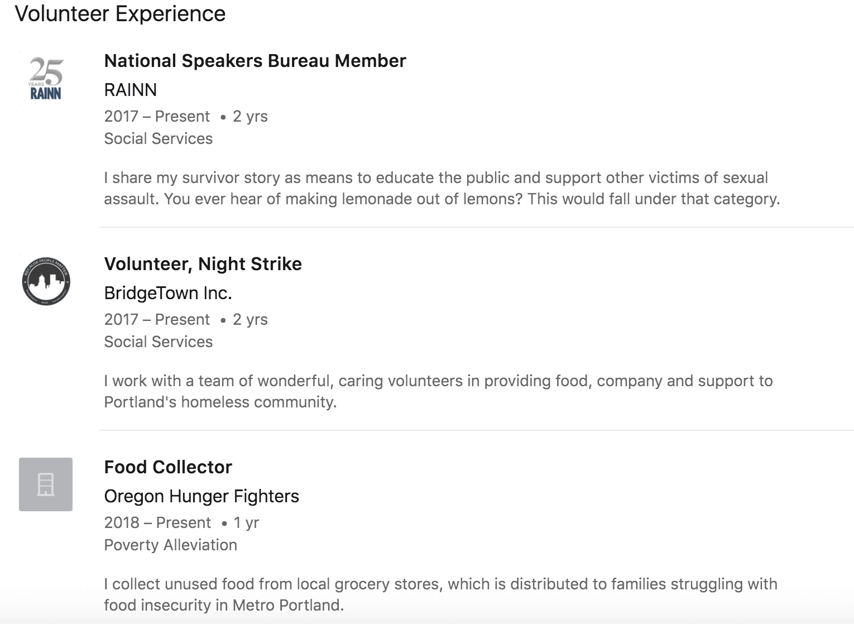This screenshot has height=624, width=854.
Task: Click the 2017 – Present date under BridgeTown Inc.
Action: (157, 320)
